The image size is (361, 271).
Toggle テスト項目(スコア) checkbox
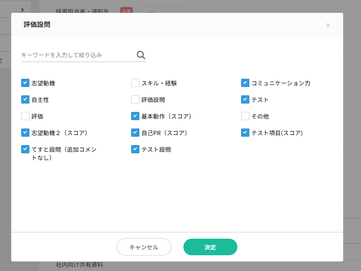(245, 133)
